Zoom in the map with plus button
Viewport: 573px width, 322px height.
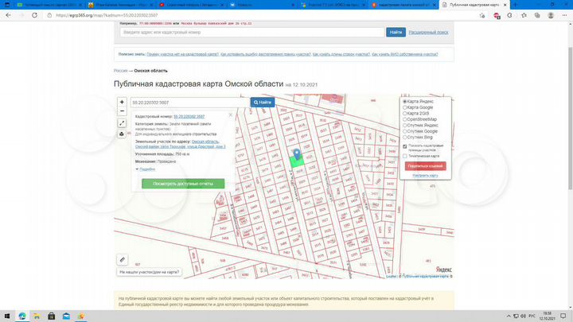pyautogui.click(x=122, y=103)
